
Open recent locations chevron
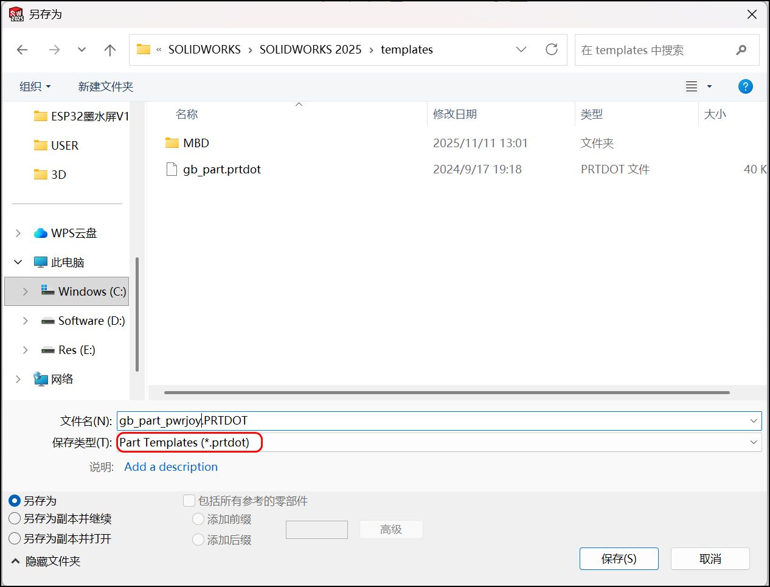tap(82, 50)
